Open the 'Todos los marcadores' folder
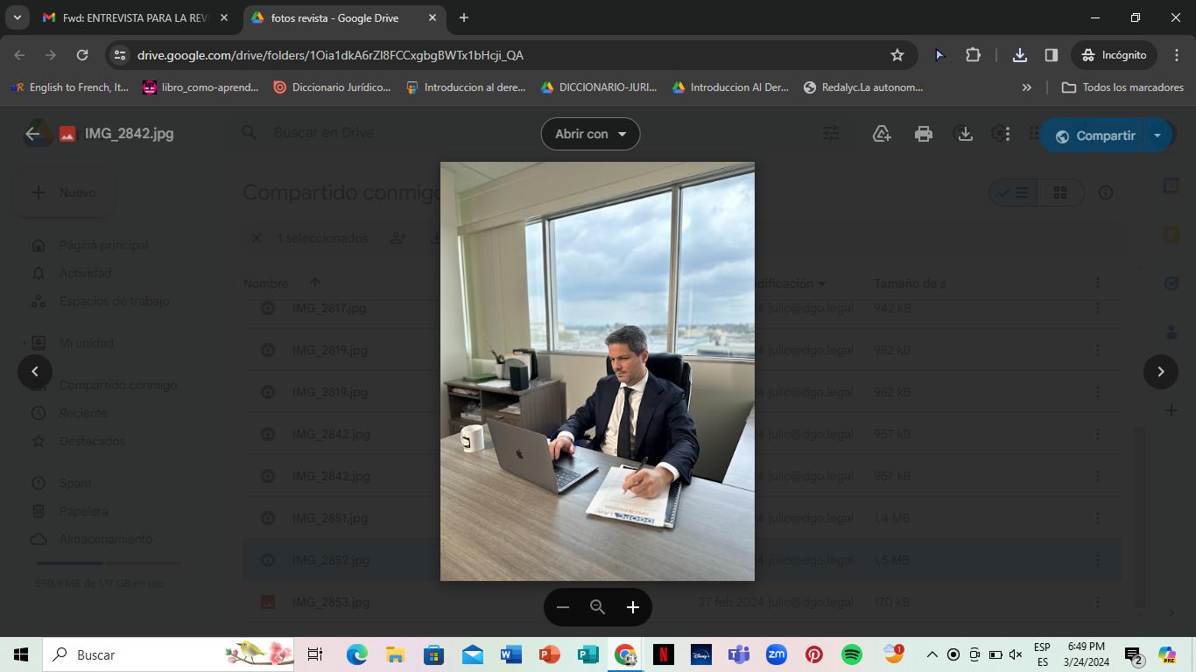The image size is (1196, 672). click(x=1122, y=87)
